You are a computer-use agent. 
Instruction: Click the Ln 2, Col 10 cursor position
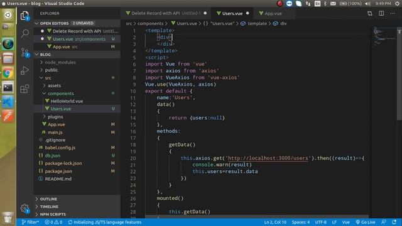coord(275,222)
